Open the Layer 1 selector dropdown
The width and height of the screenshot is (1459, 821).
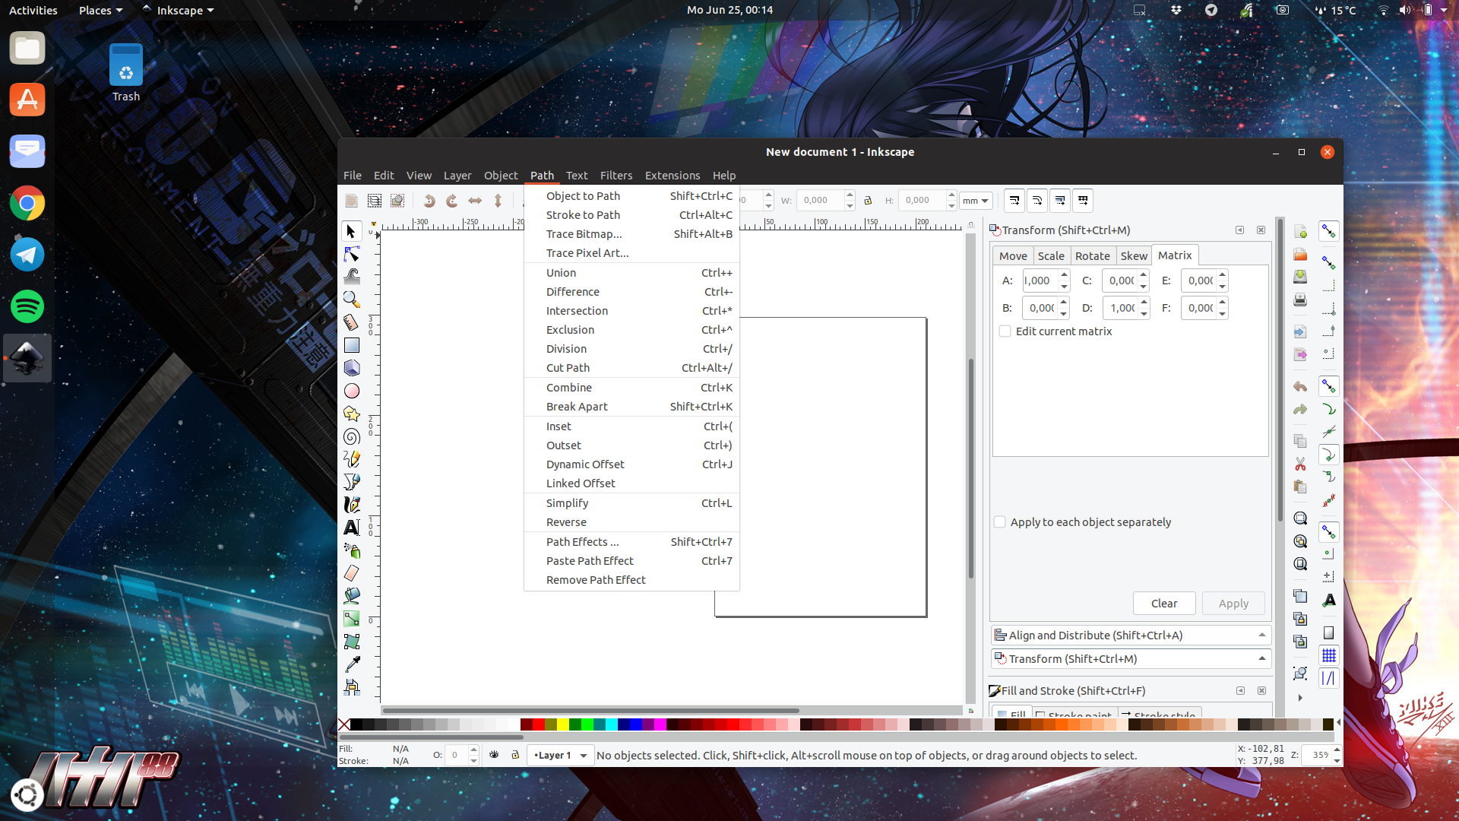(560, 755)
